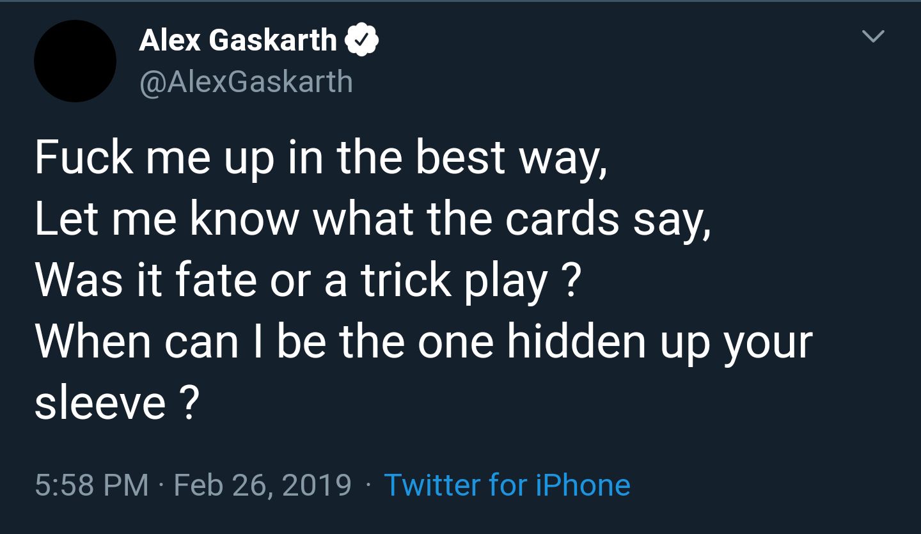921x534 pixels.
Task: Visit the @AlexGaskarth handle
Action: point(246,82)
